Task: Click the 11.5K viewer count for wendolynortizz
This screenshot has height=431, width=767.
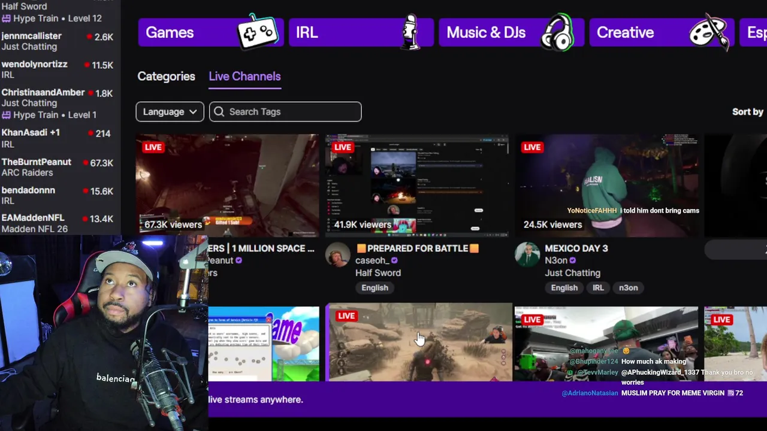Action: click(102, 65)
